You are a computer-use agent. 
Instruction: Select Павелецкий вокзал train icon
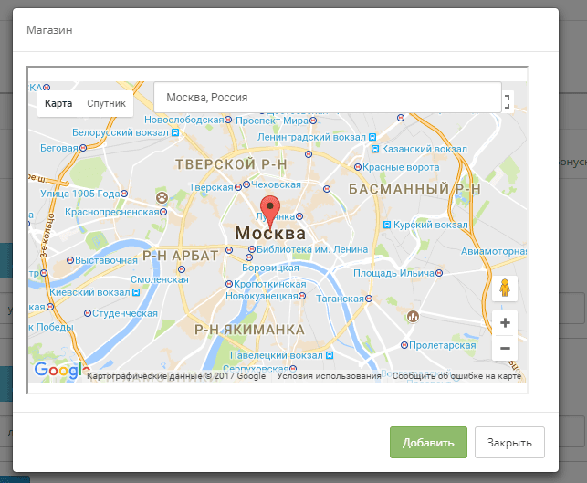[x=330, y=355]
